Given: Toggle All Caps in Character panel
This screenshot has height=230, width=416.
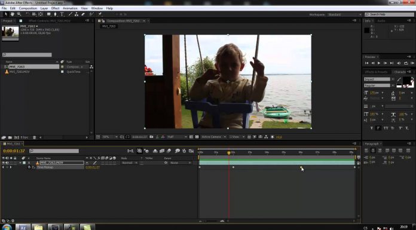Looking at the screenshot, I should tap(386, 128).
